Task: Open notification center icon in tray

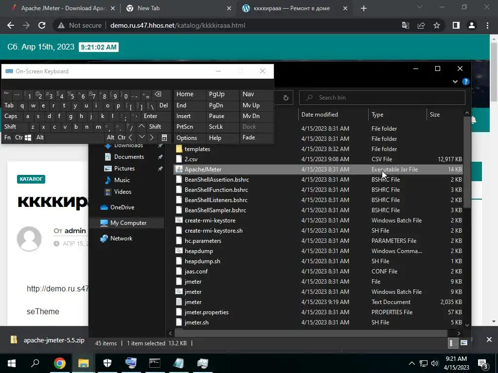Action: tap(483, 363)
